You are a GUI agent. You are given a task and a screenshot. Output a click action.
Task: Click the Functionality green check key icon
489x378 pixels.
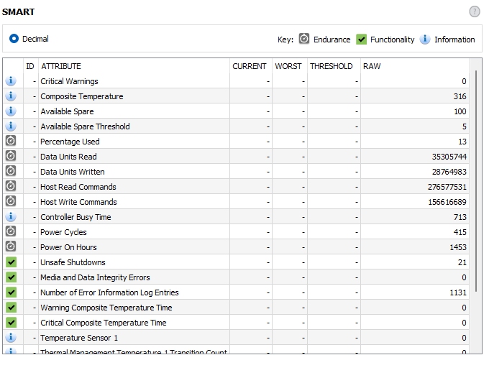(361, 40)
